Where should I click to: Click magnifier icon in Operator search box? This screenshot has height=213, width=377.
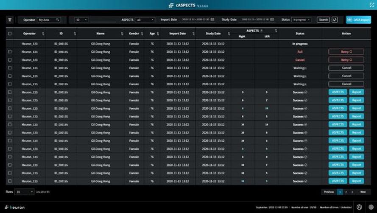coord(58,20)
